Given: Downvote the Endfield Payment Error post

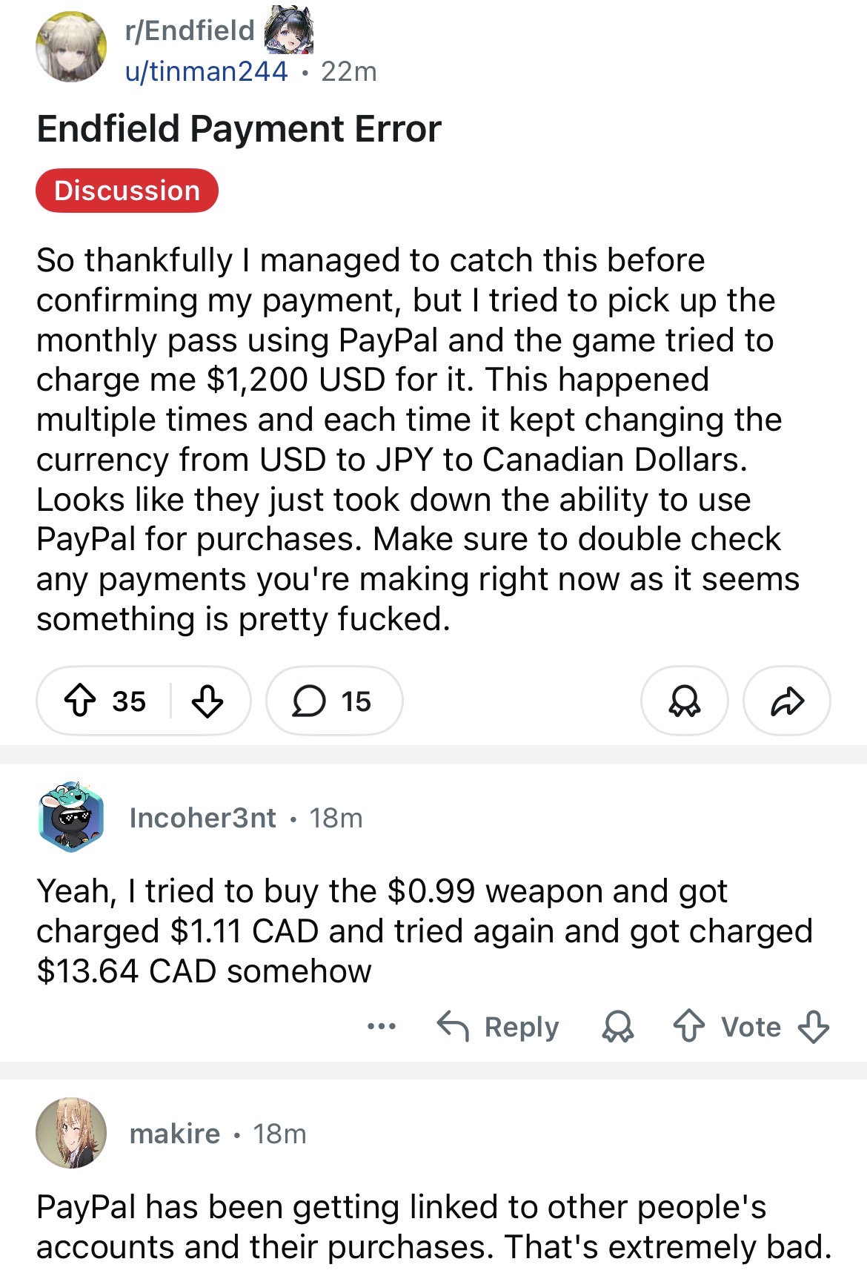Looking at the screenshot, I should 207,701.
